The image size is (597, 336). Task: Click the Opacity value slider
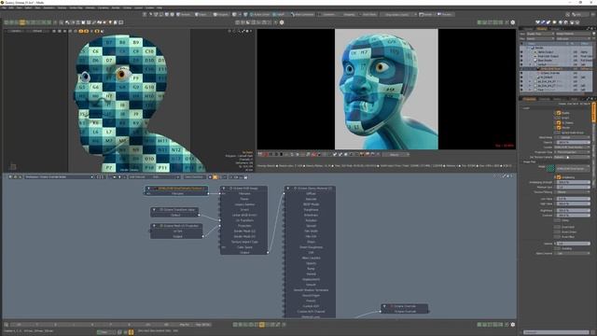pos(574,142)
